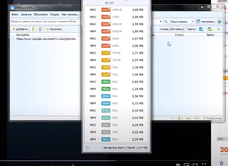Click the YouTube fullscreen icon
The image size is (228, 166).
pyautogui.click(x=204, y=165)
